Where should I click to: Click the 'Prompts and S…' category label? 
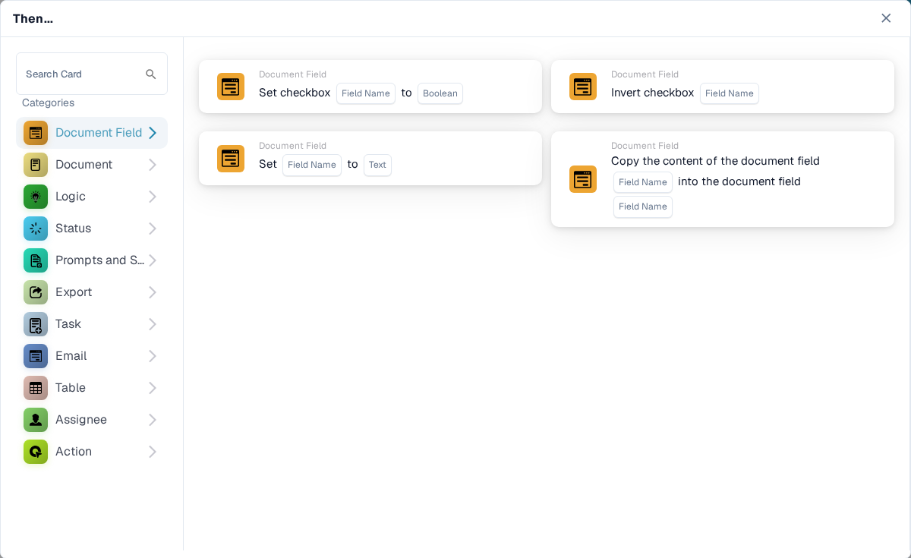[x=99, y=260]
